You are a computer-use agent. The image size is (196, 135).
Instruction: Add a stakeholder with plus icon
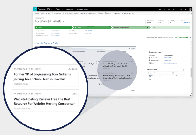184,70
